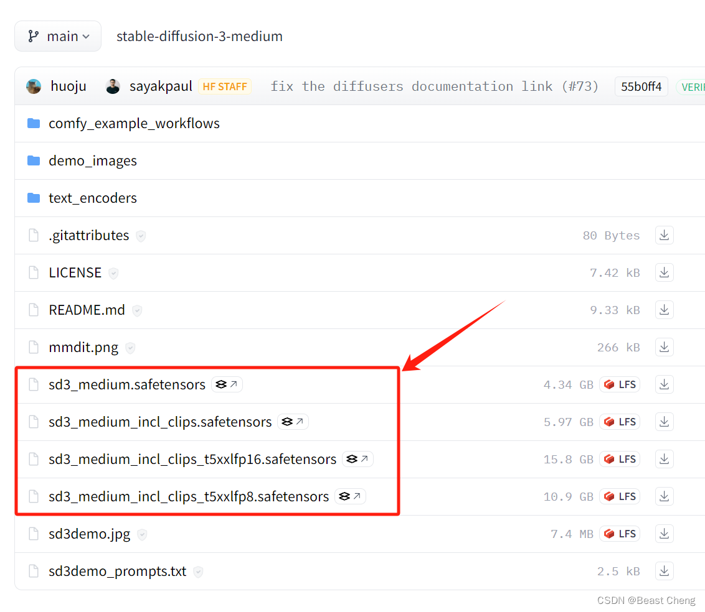The height and width of the screenshot is (612, 705).
Task: Click the LFS badge for sd3_medium.safetensors
Action: (x=620, y=385)
